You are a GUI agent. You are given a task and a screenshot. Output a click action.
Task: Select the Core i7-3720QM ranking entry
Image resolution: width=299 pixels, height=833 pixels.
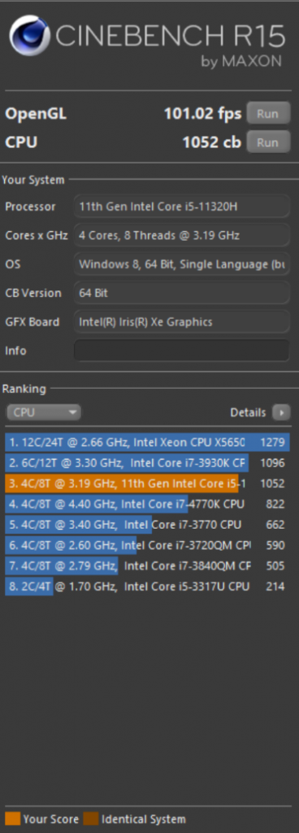click(147, 545)
